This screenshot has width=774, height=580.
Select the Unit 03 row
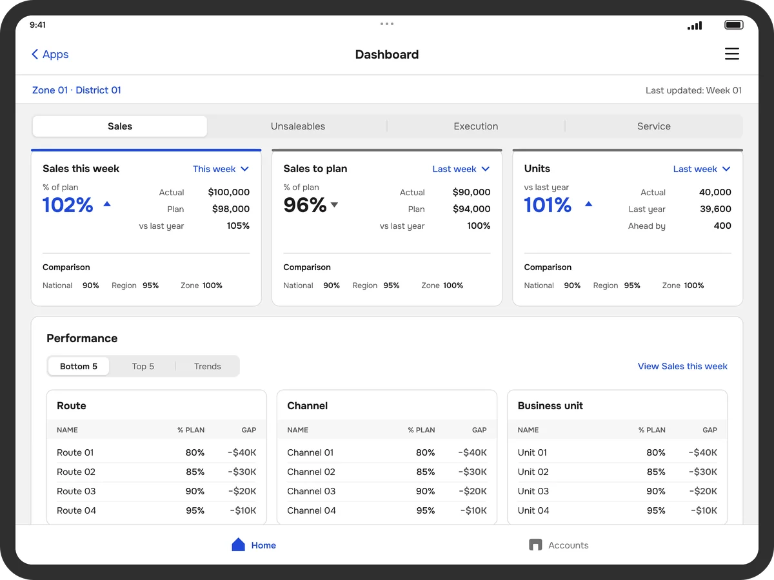(x=617, y=491)
